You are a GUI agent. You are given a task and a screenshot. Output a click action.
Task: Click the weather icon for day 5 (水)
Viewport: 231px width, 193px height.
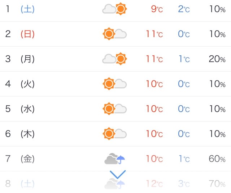[115, 109]
